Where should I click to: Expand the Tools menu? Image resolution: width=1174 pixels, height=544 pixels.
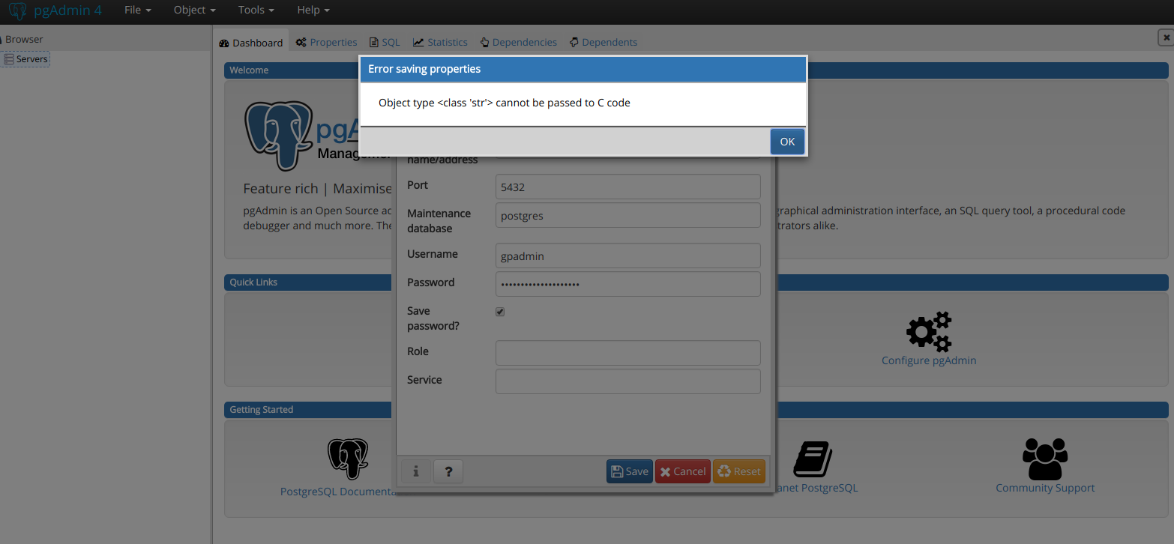(256, 10)
